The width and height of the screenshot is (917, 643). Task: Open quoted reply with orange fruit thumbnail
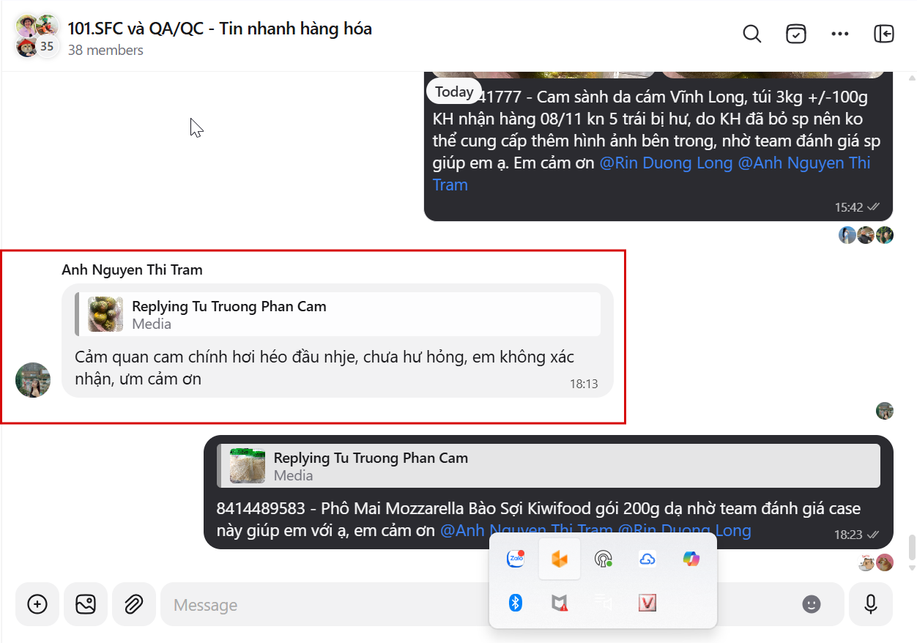[x=338, y=315]
